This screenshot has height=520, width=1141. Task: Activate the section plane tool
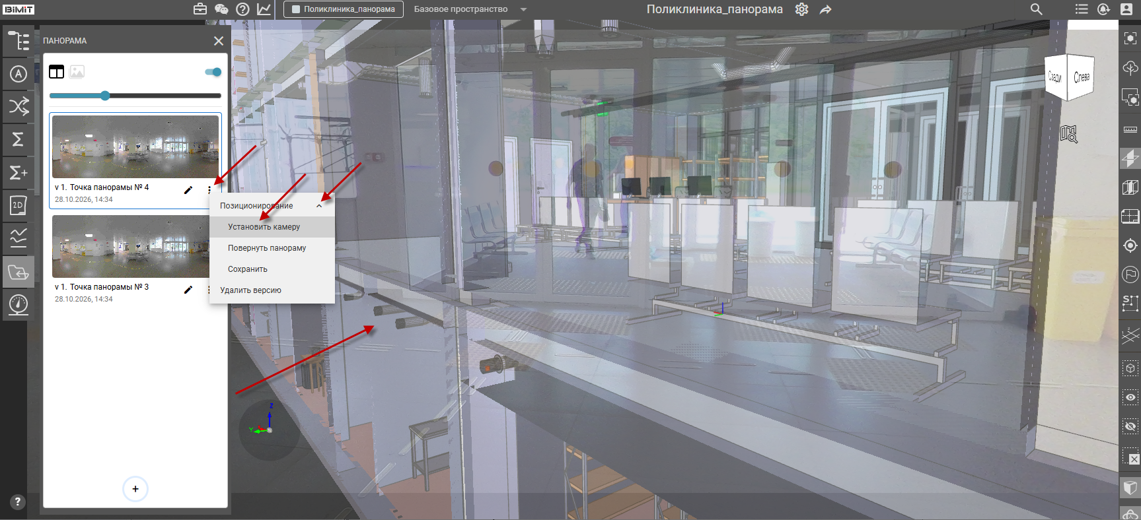tap(1130, 158)
